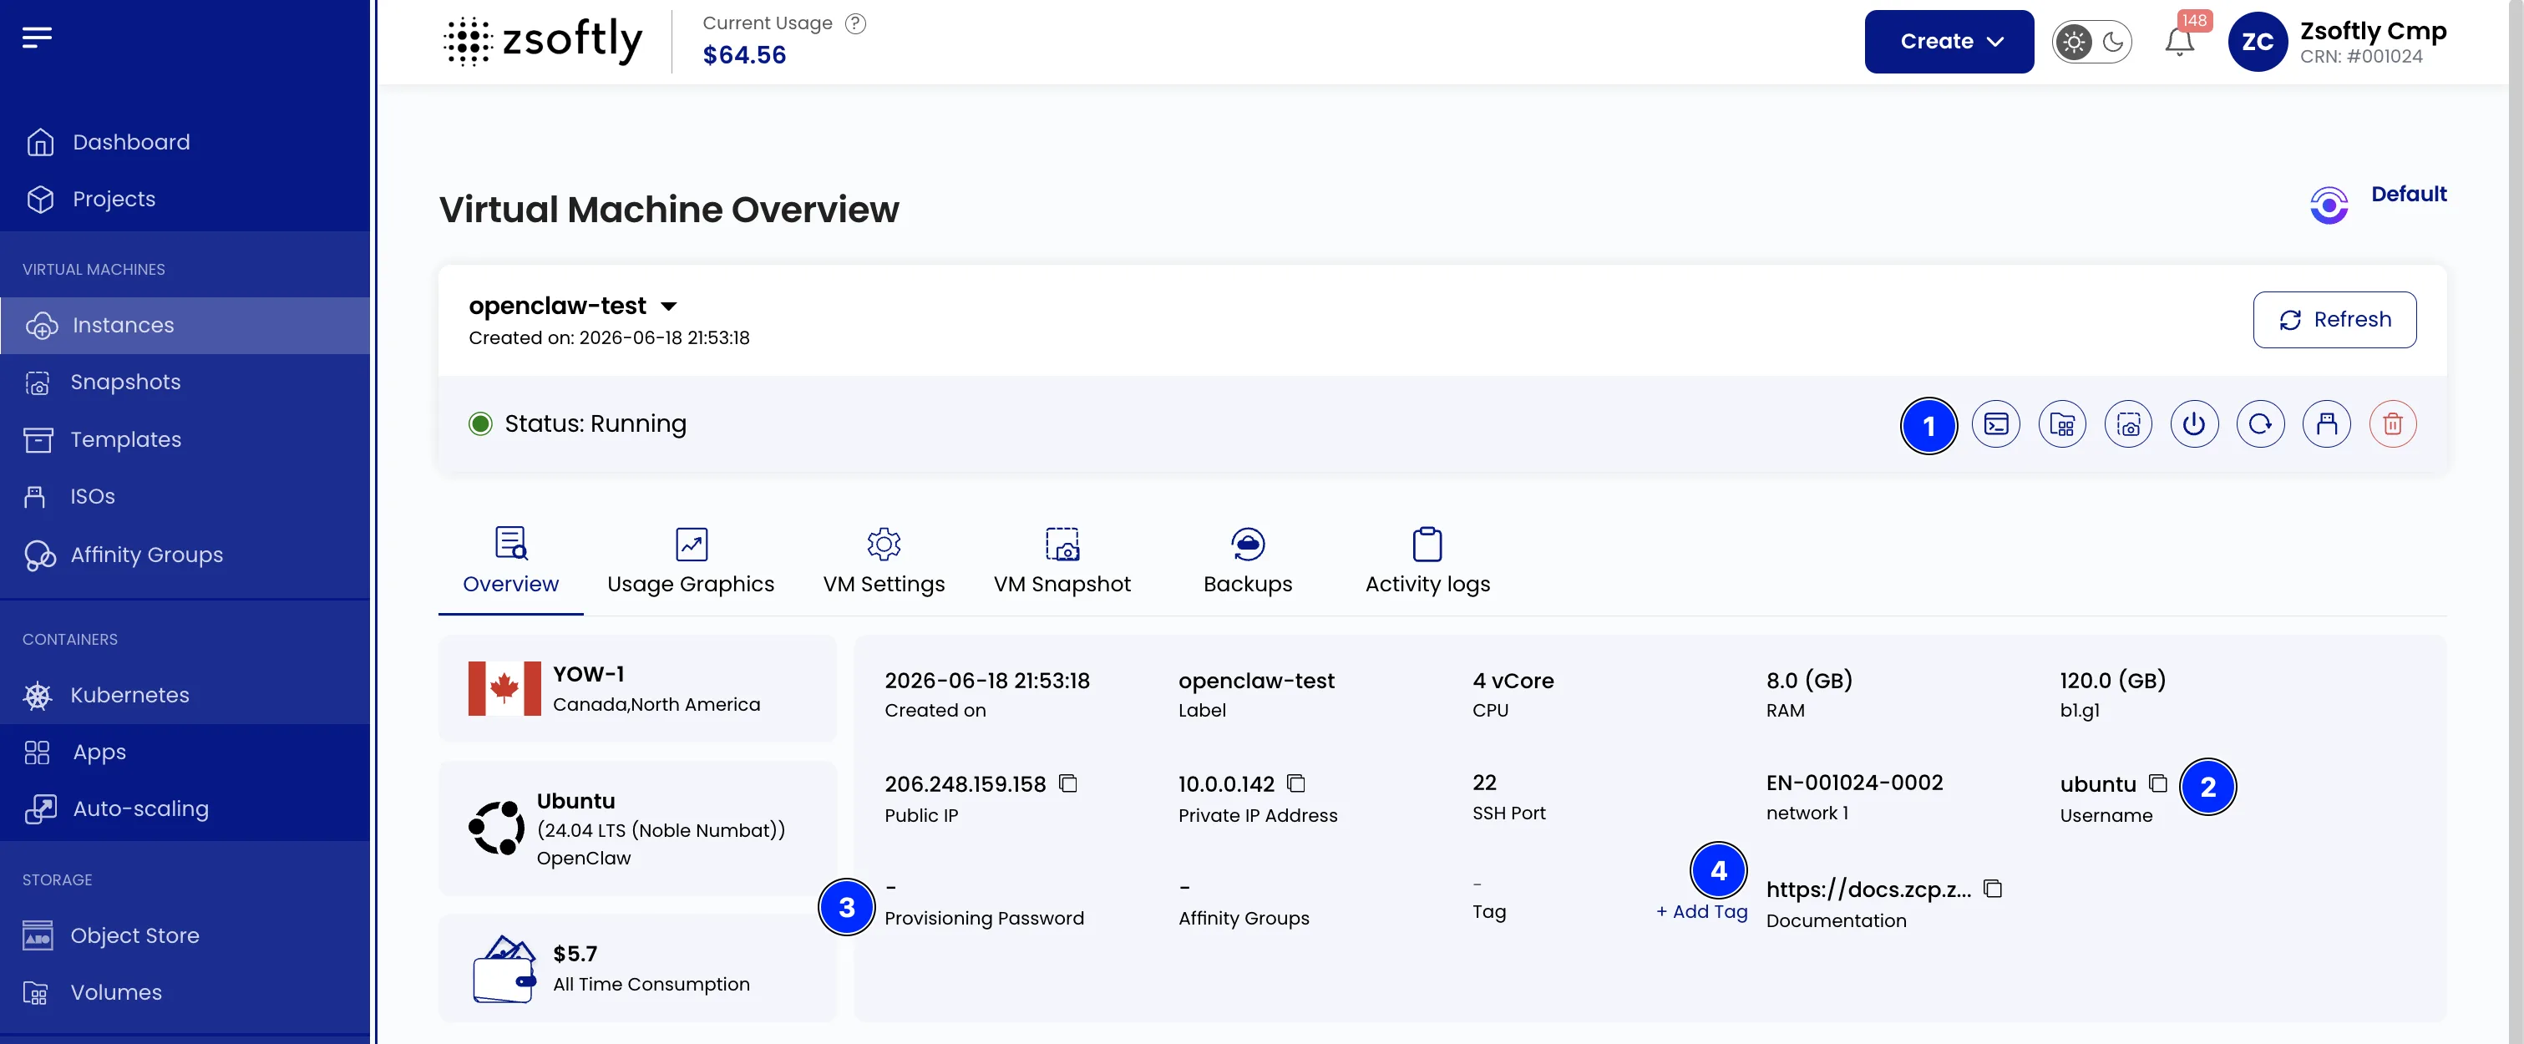Copy the public IP address
The height and width of the screenshot is (1044, 2524).
[x=1068, y=783]
